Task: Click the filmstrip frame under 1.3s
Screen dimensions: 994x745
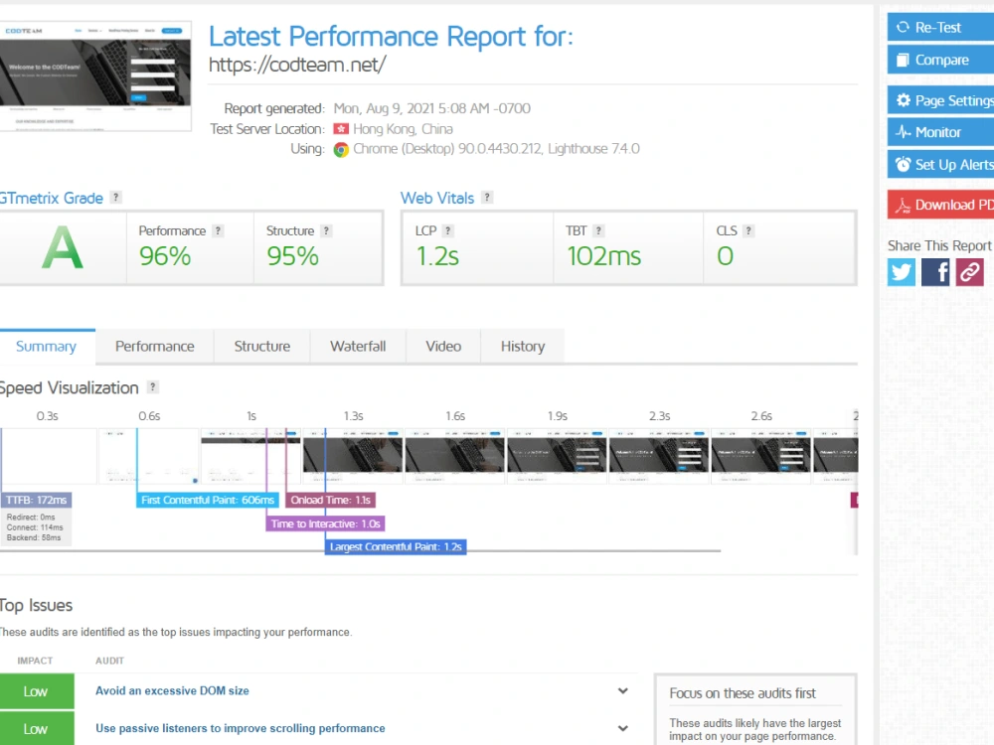Action: 353,456
